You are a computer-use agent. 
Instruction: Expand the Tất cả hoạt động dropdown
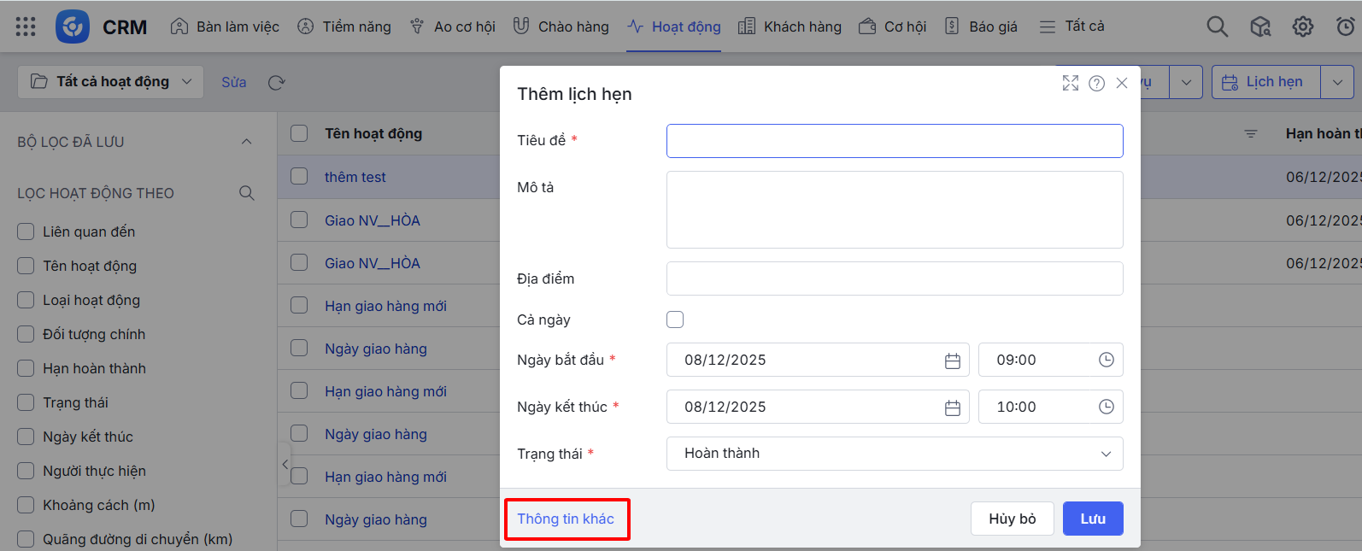pyautogui.click(x=111, y=82)
